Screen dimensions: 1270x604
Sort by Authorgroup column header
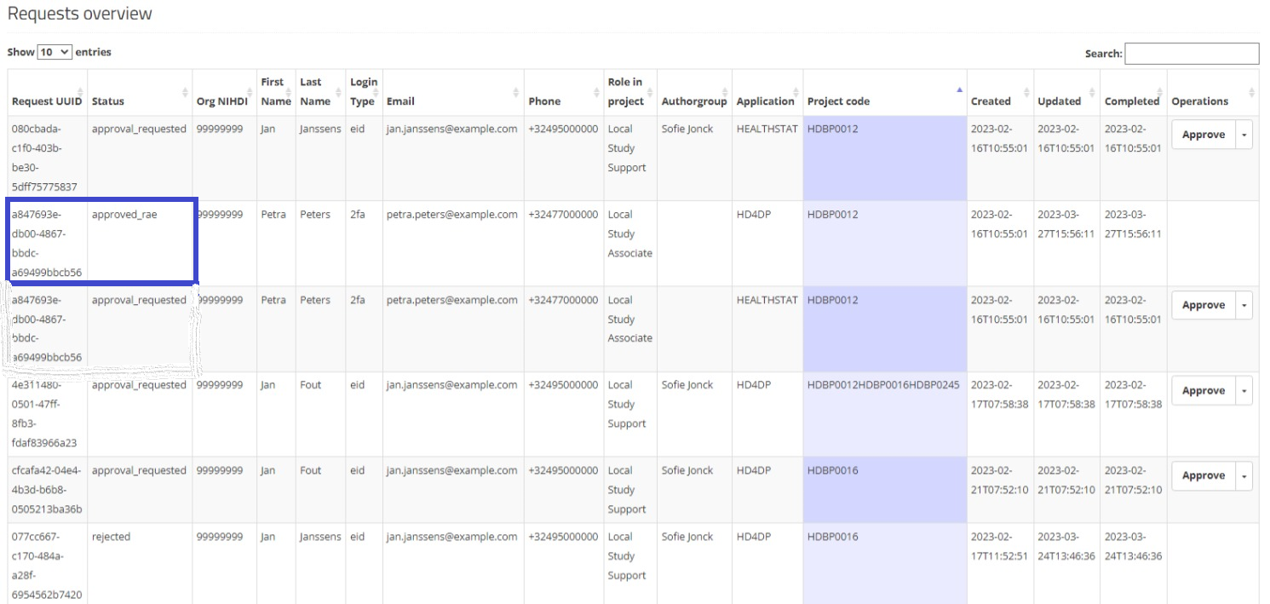coord(694,101)
